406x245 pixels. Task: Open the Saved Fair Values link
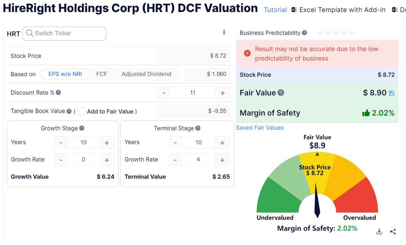(x=260, y=128)
